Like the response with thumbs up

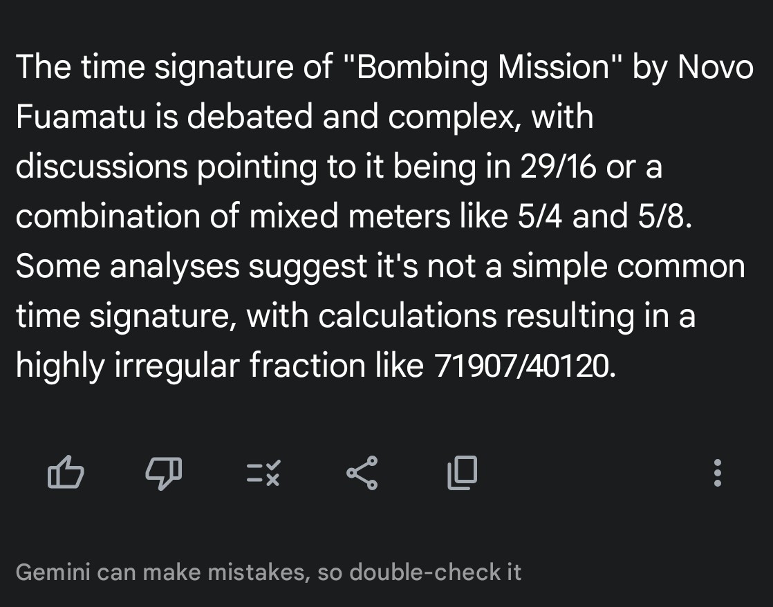coord(66,474)
